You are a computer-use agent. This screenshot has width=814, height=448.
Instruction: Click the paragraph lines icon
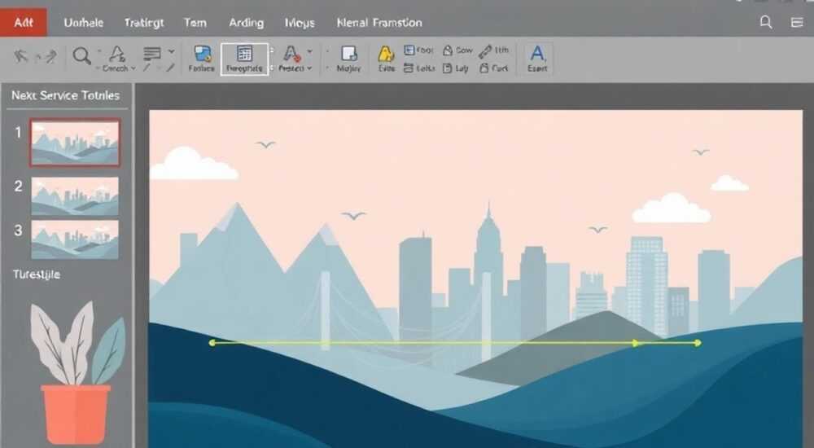tap(151, 53)
